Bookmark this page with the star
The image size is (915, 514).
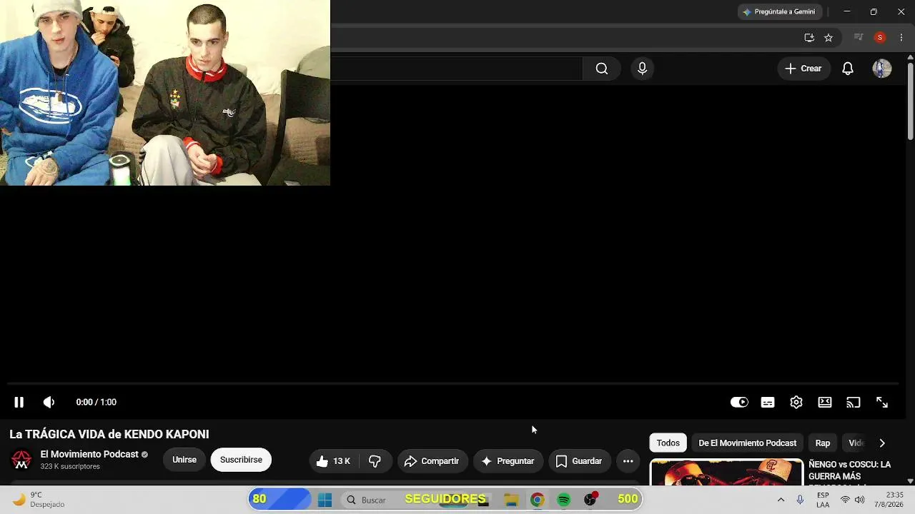829,38
